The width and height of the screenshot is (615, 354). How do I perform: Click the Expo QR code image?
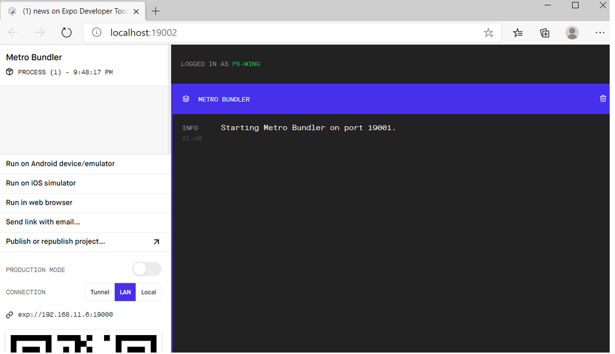[x=84, y=342]
